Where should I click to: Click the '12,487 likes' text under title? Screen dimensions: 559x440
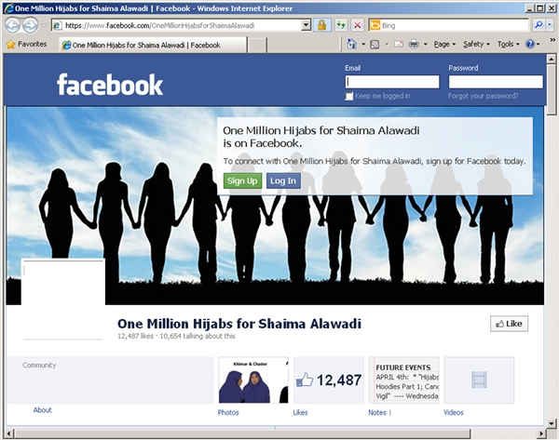coord(135,336)
